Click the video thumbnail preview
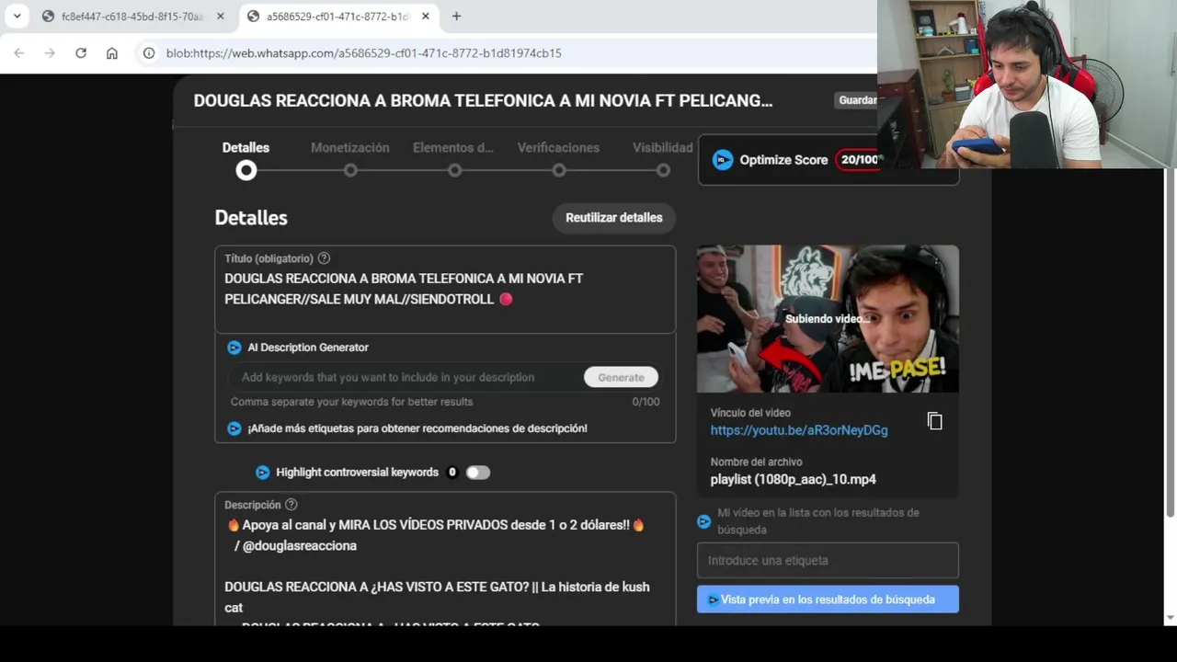The width and height of the screenshot is (1177, 662). point(828,319)
